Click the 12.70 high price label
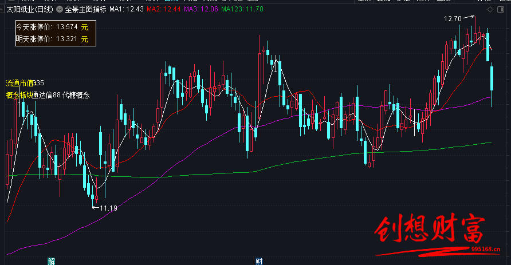The image size is (511, 265). pyautogui.click(x=453, y=19)
